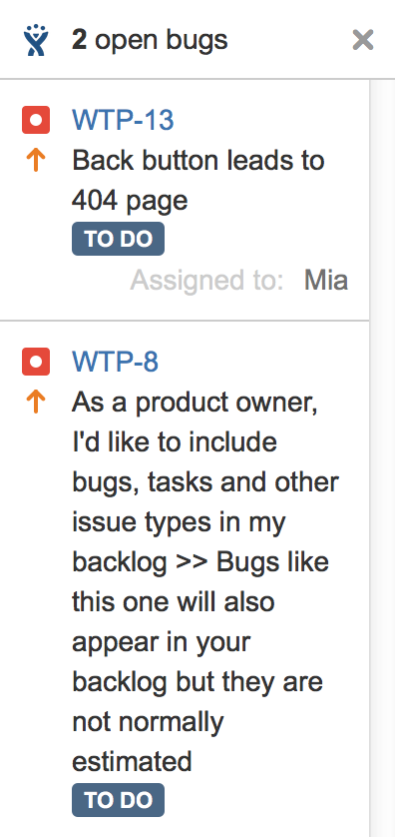Click the bold '2' bug count

(79, 40)
